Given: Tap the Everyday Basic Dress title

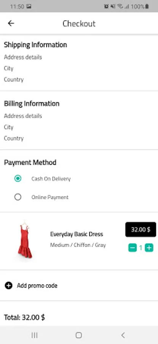Looking at the screenshot, I should (77, 234).
